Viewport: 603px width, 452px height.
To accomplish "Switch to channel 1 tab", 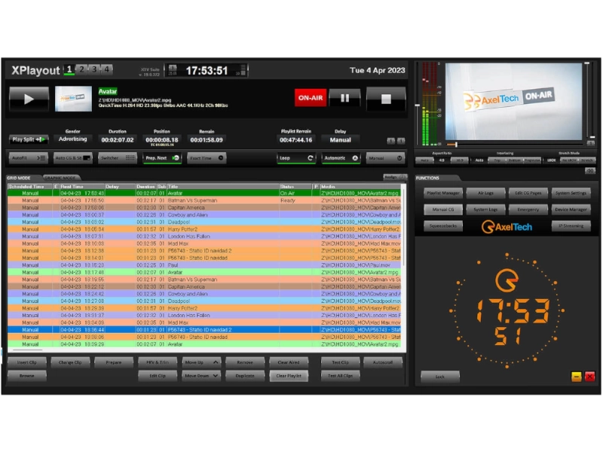I will [69, 69].
